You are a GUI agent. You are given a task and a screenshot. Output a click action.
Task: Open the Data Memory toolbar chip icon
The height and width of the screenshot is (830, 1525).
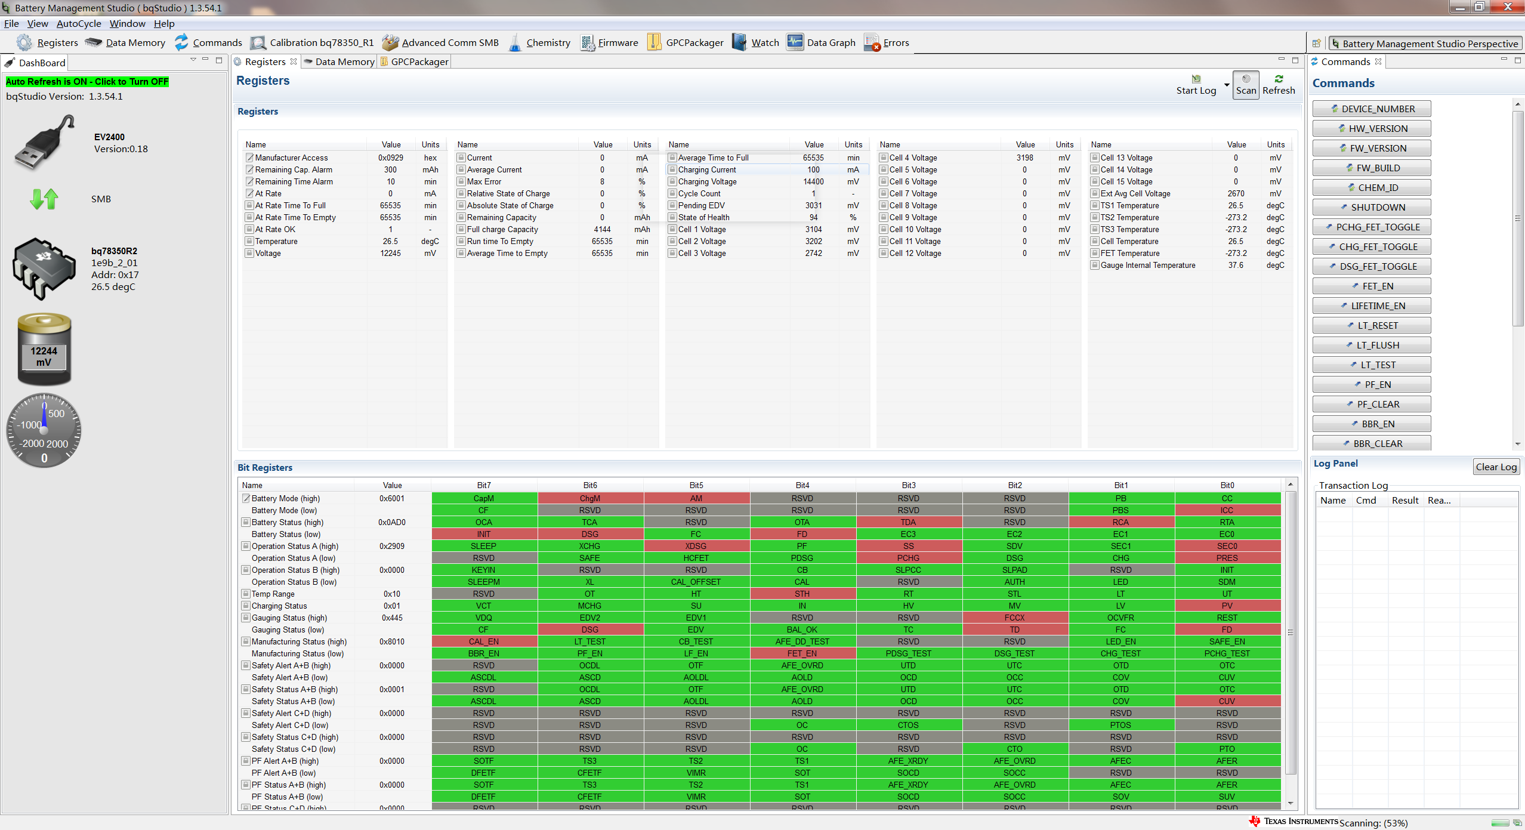point(94,42)
